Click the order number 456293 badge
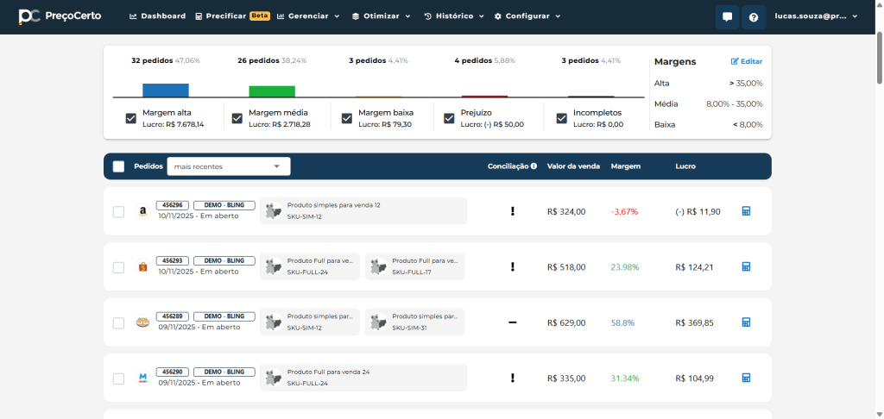 (x=172, y=260)
